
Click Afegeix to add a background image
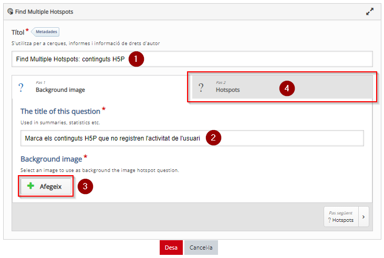pyautogui.click(x=46, y=186)
